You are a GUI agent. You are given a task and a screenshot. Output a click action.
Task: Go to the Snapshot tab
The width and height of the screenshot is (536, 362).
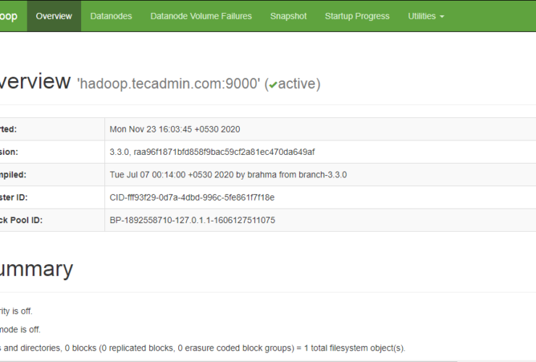coord(288,16)
